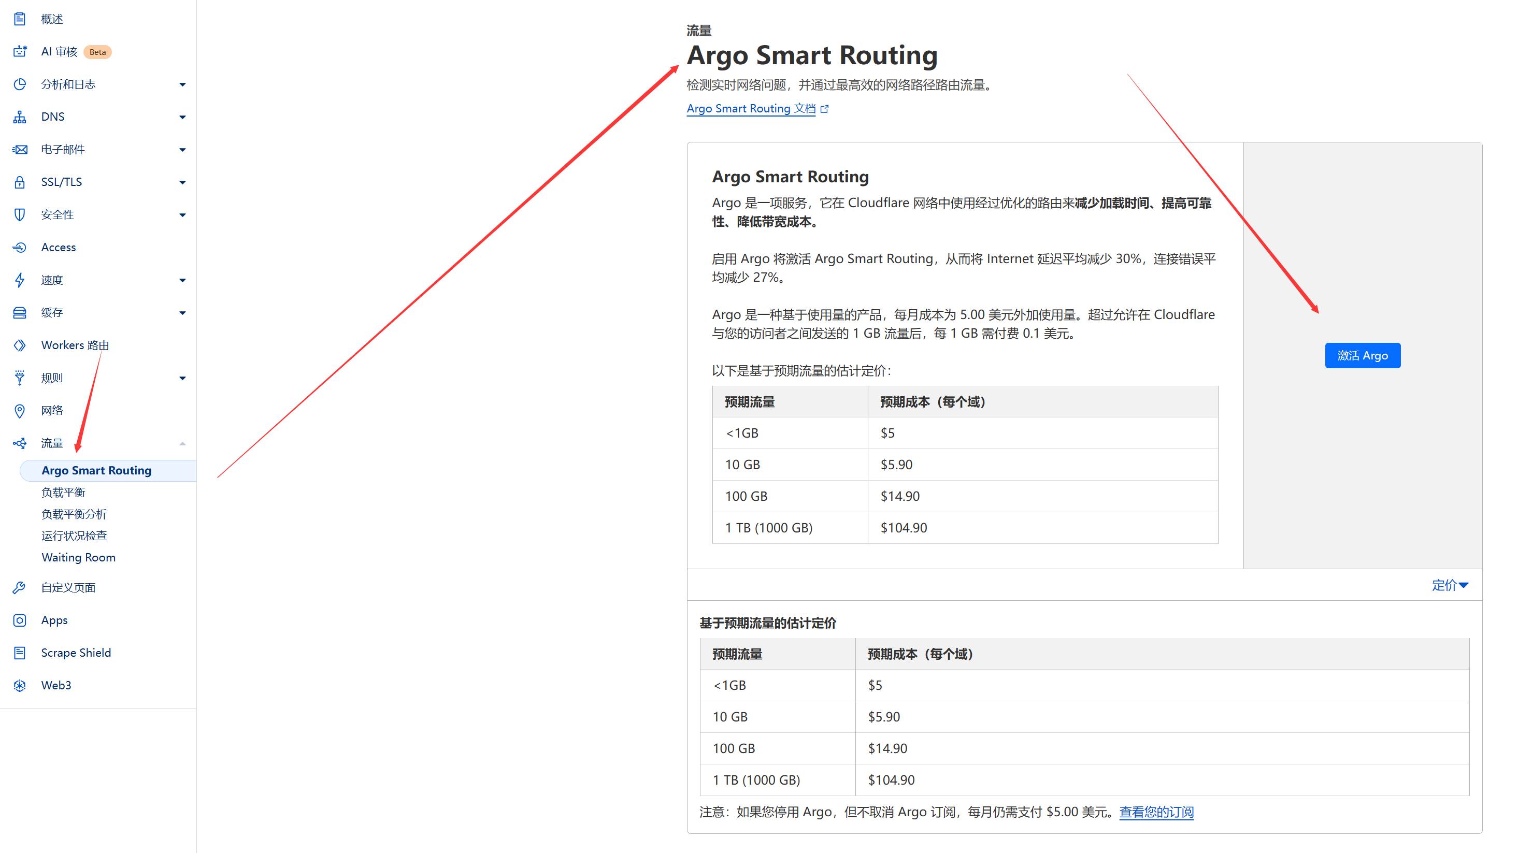This screenshot has width=1518, height=853.
Task: Open Scrape Shield in sidebar
Action: 76,653
